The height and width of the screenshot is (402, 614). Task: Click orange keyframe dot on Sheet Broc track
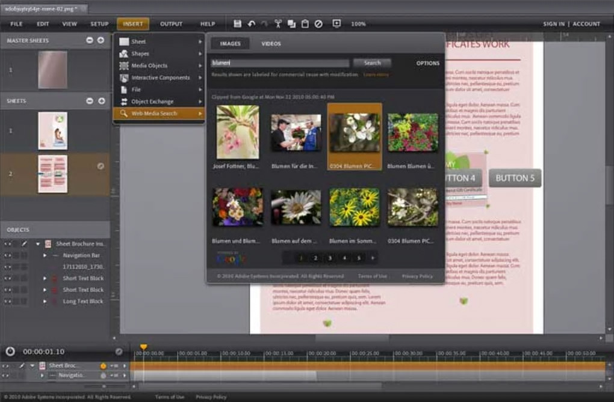(104, 366)
